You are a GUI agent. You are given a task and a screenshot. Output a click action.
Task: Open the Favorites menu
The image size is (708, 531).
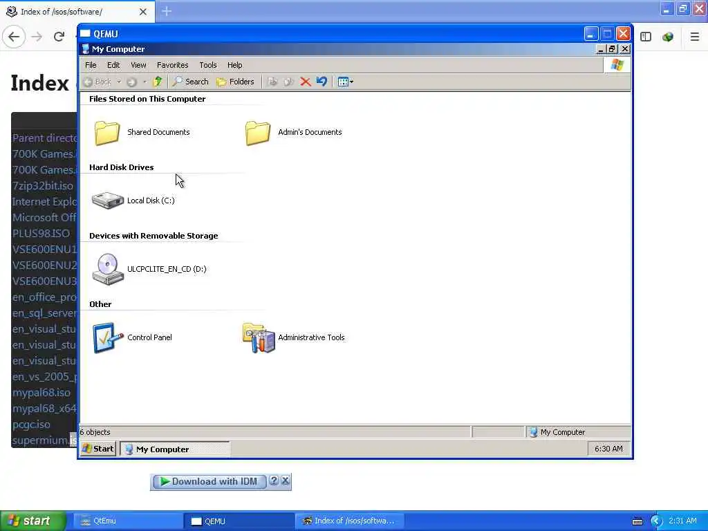(172, 65)
